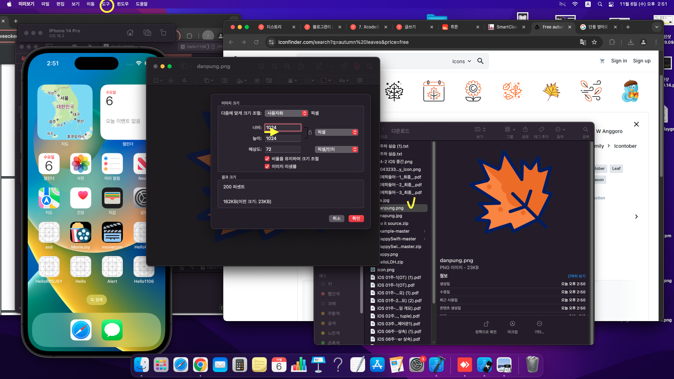Click the Rotate Left icon in Finder preview
This screenshot has height=379, width=674.
click(x=486, y=324)
